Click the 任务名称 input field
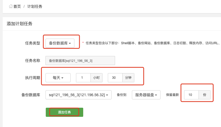 click(80, 61)
